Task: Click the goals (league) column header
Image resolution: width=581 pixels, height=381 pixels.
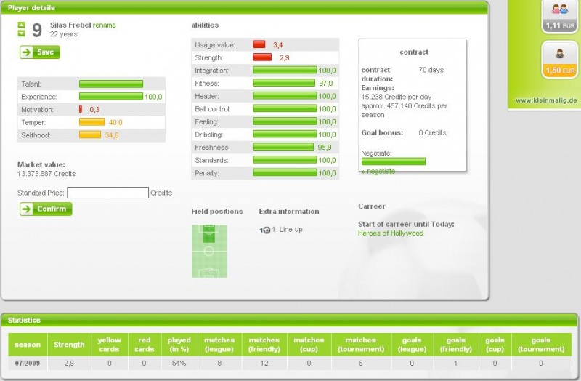Action: [412, 345]
